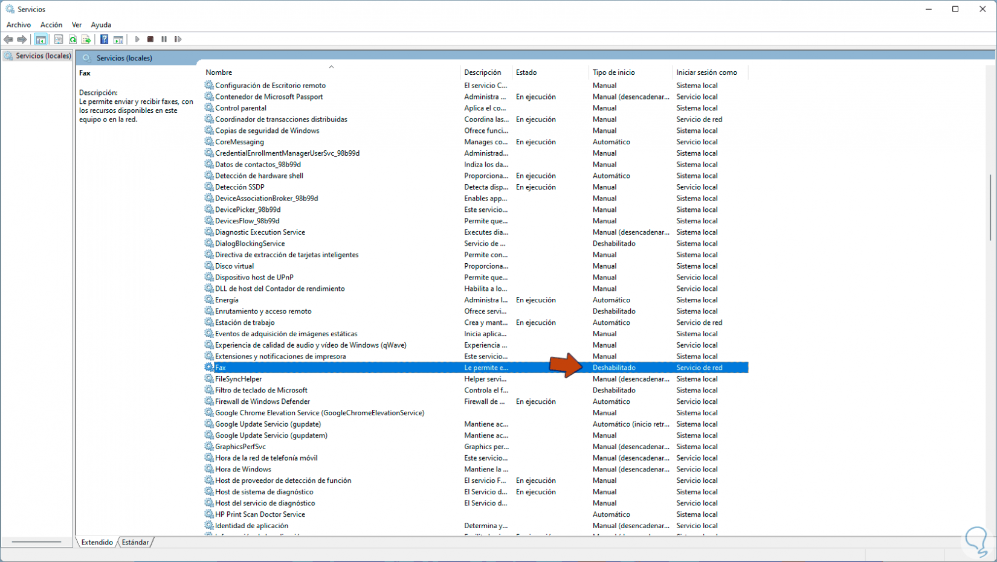Click the Export List toolbar icon

(x=86, y=40)
